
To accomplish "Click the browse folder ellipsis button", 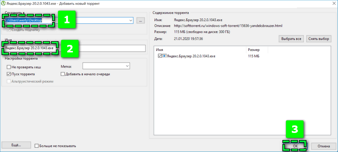I will tap(140, 21).
